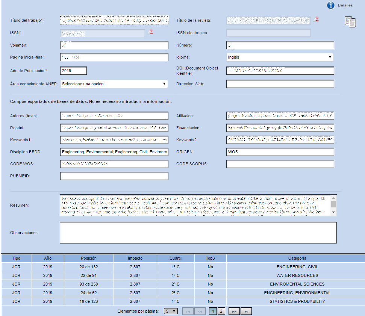Go to the next results page arrow

coord(235,311)
